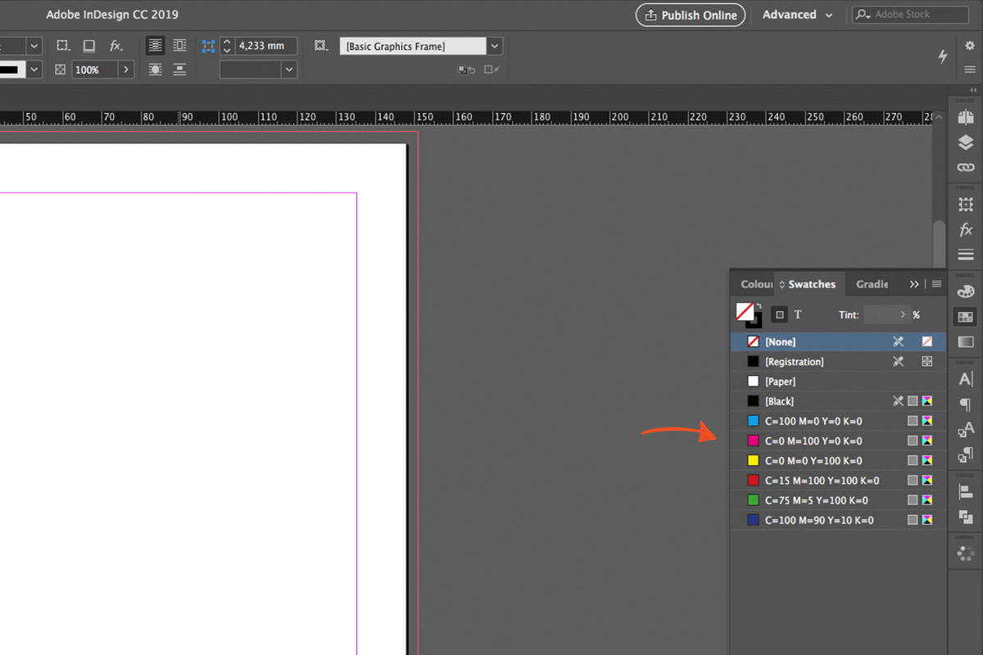
Task: Open the Colour palette panel icon
Action: click(x=966, y=291)
